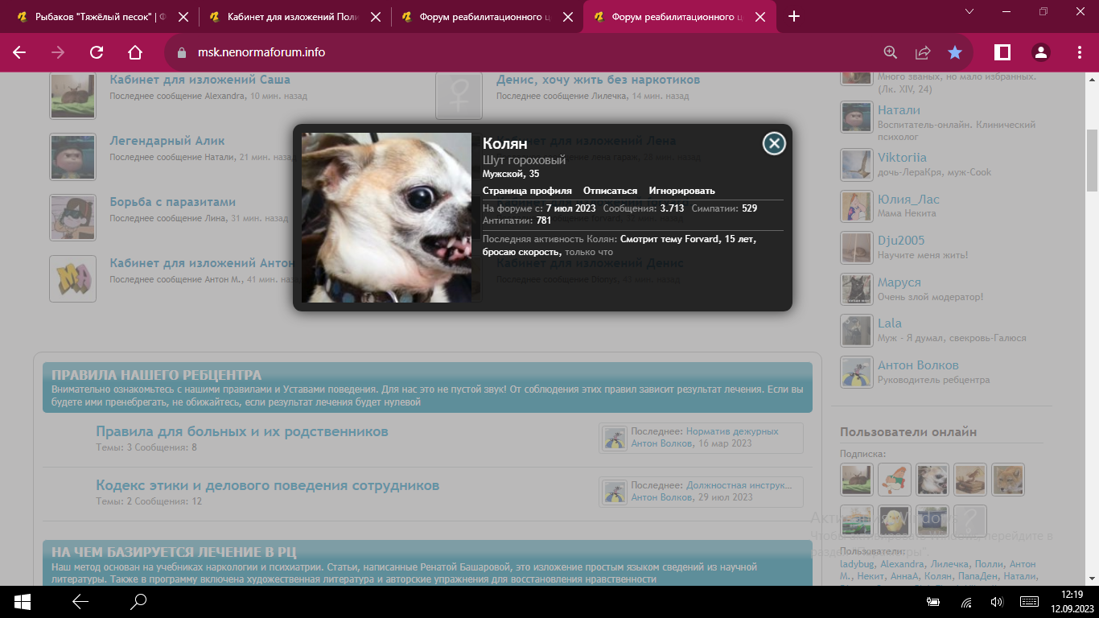Open the three-dot browser menu
Screen dimensions: 1099x618
pos(1080,52)
